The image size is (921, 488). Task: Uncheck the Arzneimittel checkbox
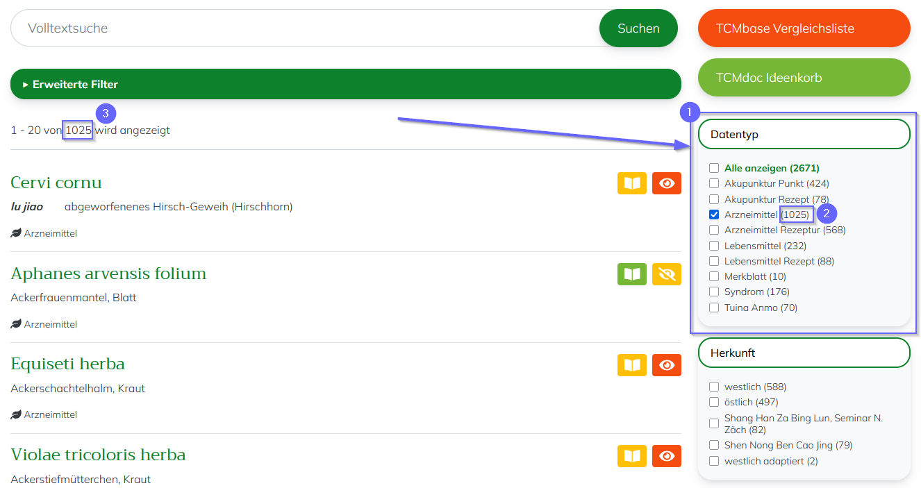[714, 214]
